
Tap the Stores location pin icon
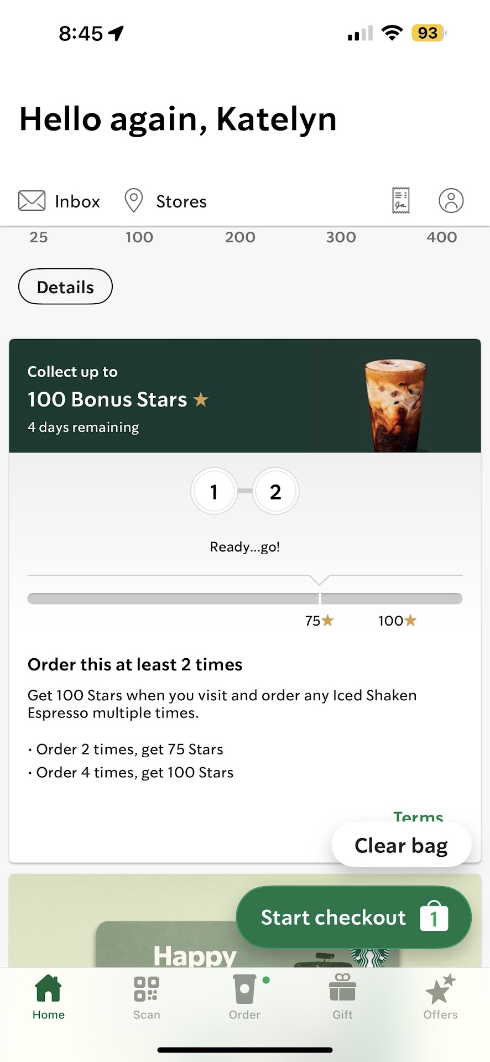133,201
